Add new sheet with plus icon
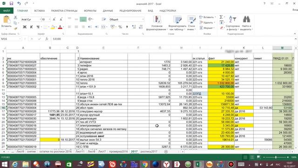This screenshot has width=298, height=168. pos(166,152)
